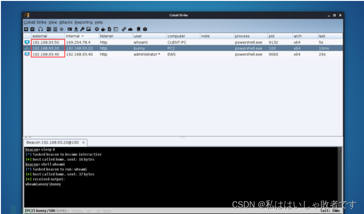Click the terminal-window scripted web delivery icon
The height and width of the screenshot is (214, 364).
(116, 29)
